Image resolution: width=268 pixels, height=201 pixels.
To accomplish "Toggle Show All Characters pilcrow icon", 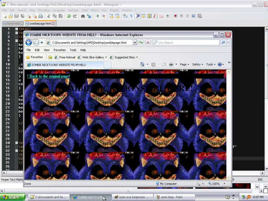I will 131,16.
